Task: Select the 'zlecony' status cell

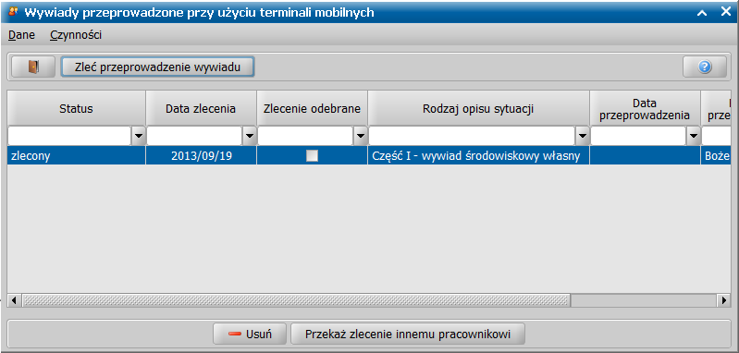Action: coord(77,156)
